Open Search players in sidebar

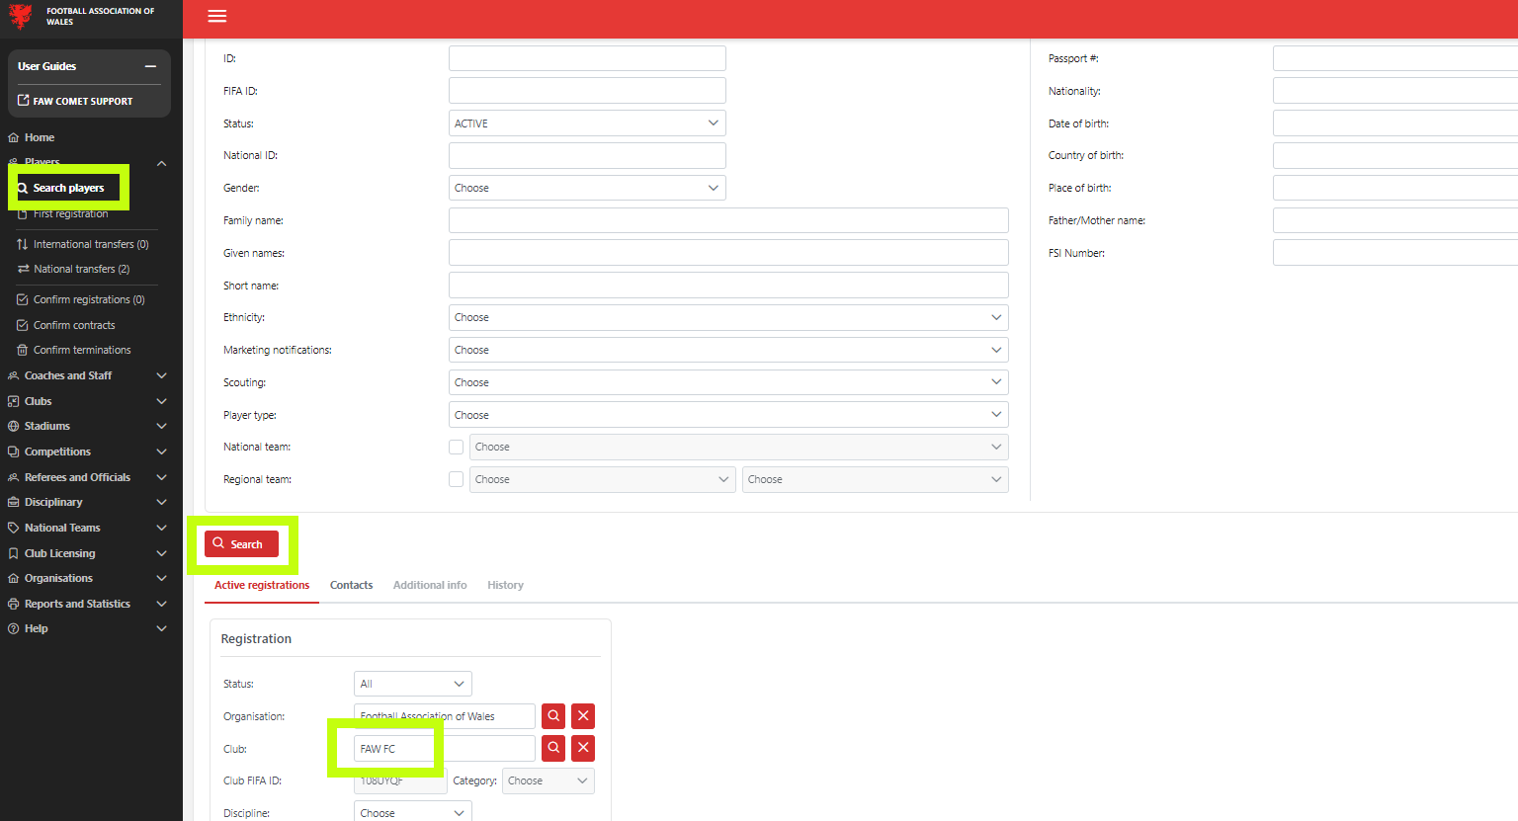(68, 188)
